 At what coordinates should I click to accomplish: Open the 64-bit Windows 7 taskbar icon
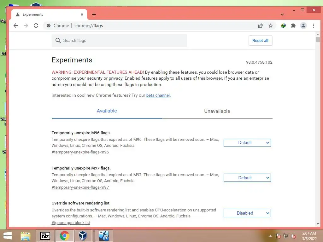103,236
